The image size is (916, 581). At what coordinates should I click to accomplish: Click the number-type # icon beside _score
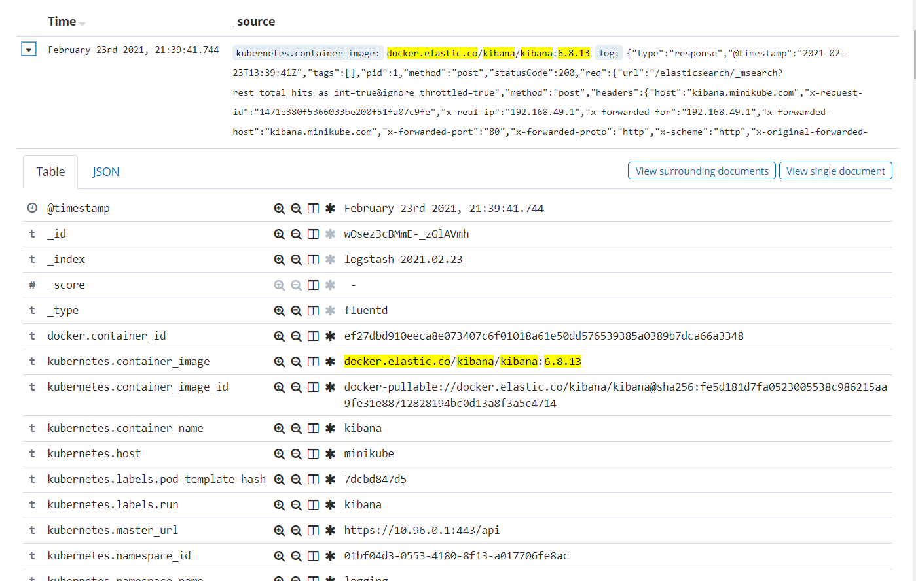coord(32,285)
